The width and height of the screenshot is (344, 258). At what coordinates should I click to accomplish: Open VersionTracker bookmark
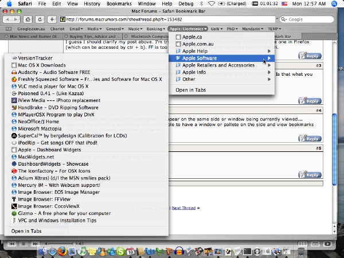coord(87,58)
